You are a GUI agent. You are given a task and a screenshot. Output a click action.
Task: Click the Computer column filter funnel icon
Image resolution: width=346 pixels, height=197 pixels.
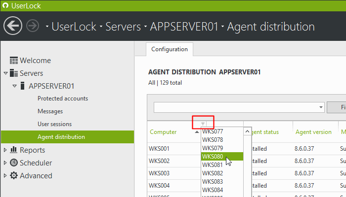tap(203, 124)
